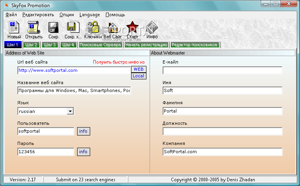Open the Начать регистрацию tab
Viewport: 300px width, 186px height.
point(146,45)
